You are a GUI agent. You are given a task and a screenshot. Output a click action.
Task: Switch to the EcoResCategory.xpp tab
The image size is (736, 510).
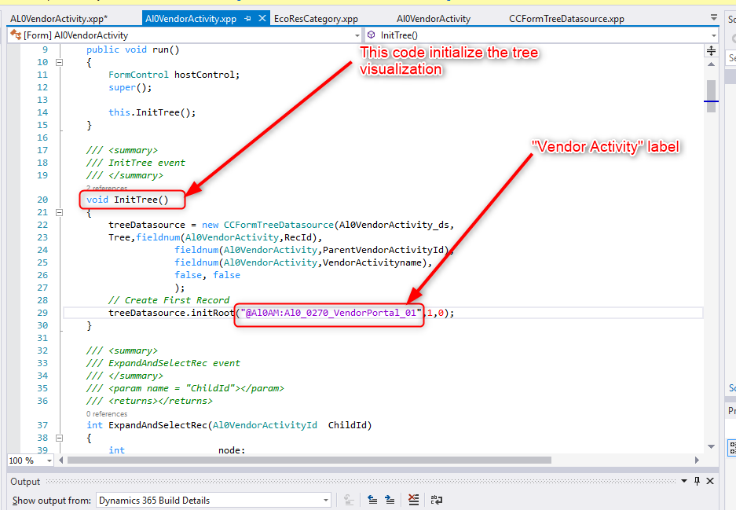pos(316,19)
